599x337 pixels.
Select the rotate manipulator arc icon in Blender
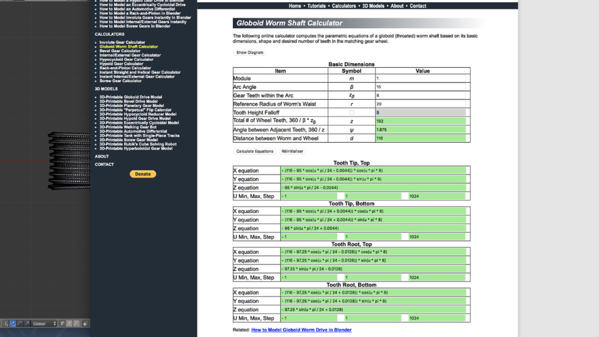click(x=19, y=324)
